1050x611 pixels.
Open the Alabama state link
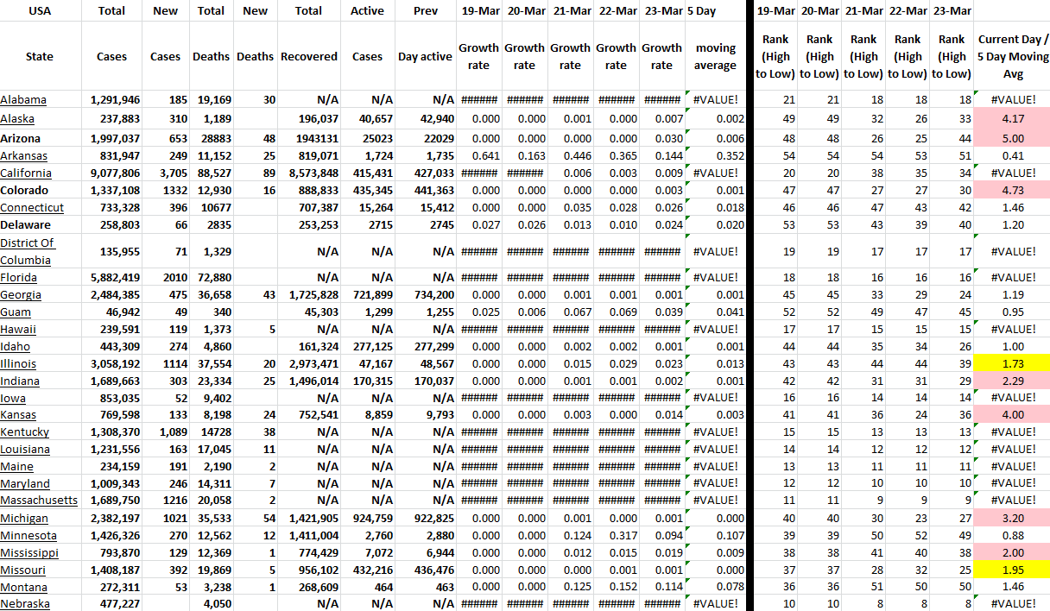pyautogui.click(x=23, y=100)
